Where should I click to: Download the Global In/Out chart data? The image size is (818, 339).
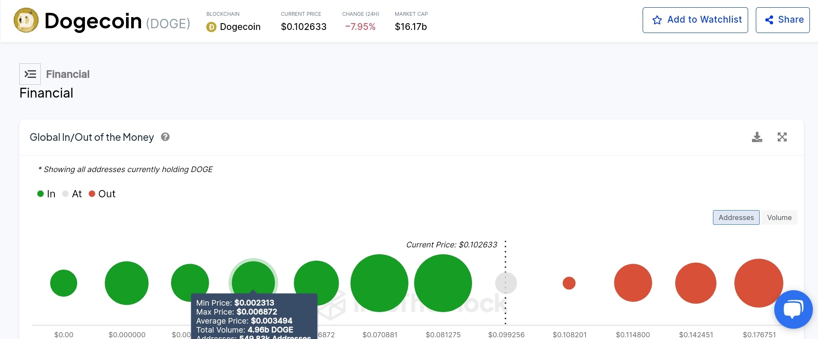[757, 137]
